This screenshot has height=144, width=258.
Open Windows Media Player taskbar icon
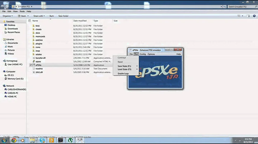pos(23,140)
